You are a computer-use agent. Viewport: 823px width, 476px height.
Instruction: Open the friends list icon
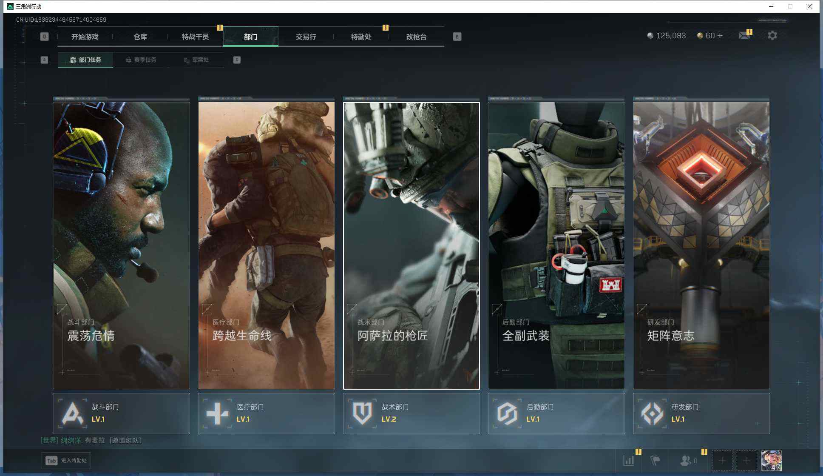click(x=685, y=460)
